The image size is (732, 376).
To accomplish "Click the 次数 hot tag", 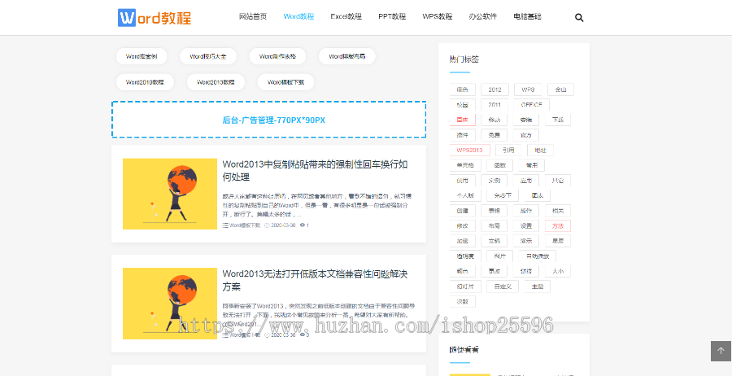I will pyautogui.click(x=462, y=301).
